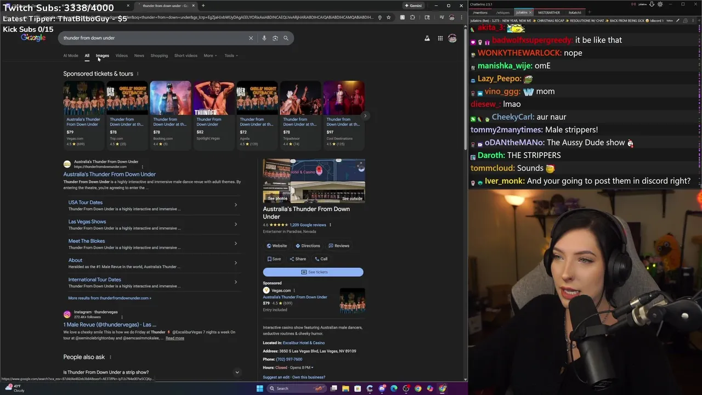Close the juliakins chat tab
Viewport: 702px width, 395px height.
click(530, 13)
